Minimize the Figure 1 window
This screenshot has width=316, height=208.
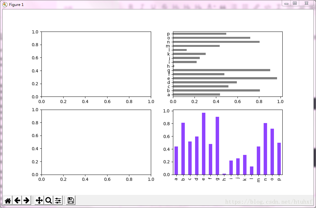click(x=286, y=3)
